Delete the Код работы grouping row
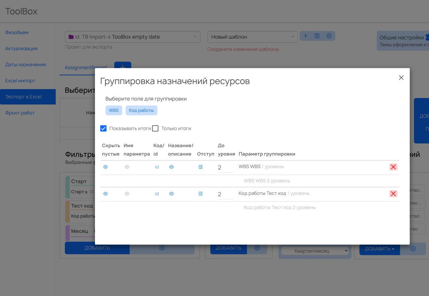Screen dimensions: 429x296 pos(393,194)
